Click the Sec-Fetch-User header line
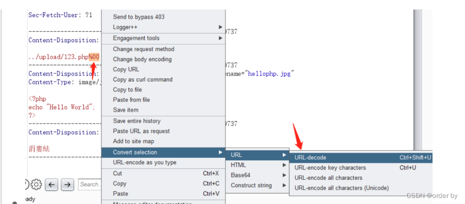This screenshot has height=204, width=465. (60, 15)
